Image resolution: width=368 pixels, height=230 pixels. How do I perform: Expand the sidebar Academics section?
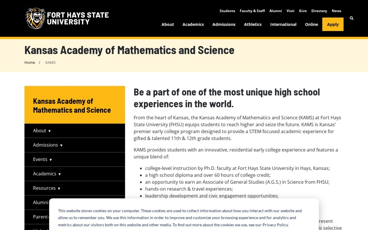[75, 174]
